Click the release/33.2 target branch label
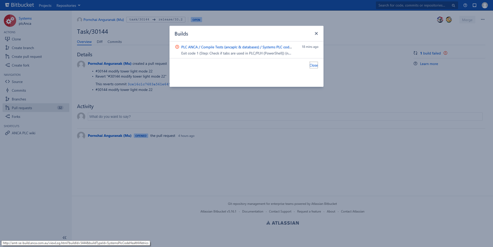 pos(170,20)
